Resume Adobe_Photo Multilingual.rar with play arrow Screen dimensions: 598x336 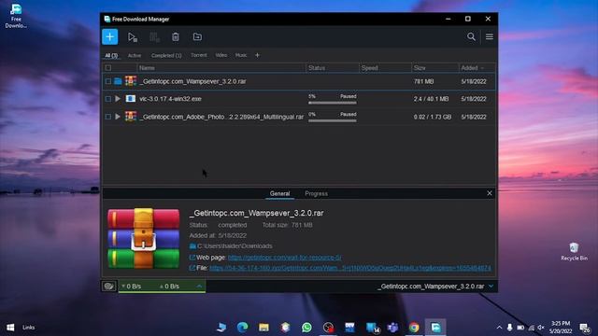(x=118, y=117)
